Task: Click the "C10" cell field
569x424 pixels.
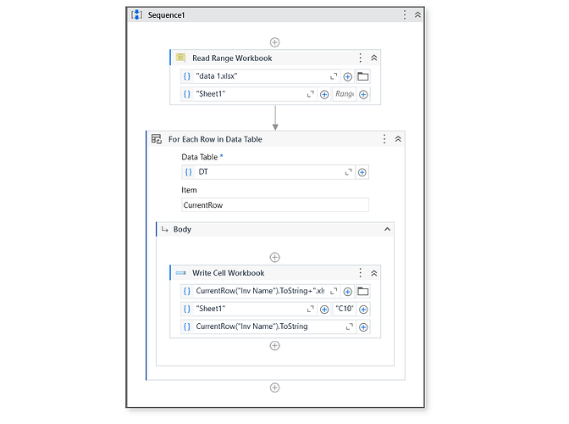Action: point(344,309)
